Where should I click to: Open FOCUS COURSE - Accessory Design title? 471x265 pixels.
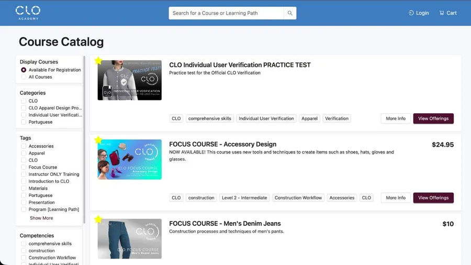point(222,144)
